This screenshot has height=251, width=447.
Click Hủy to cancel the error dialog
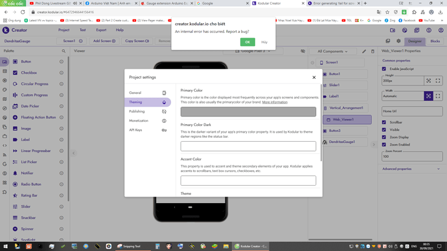(x=264, y=42)
